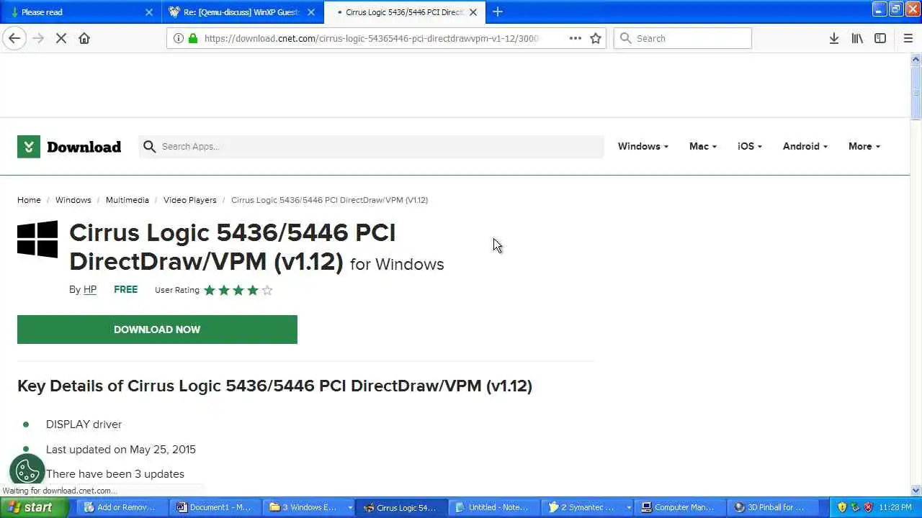Click the User Rating stars
This screenshot has width=922, height=518.
click(x=238, y=290)
